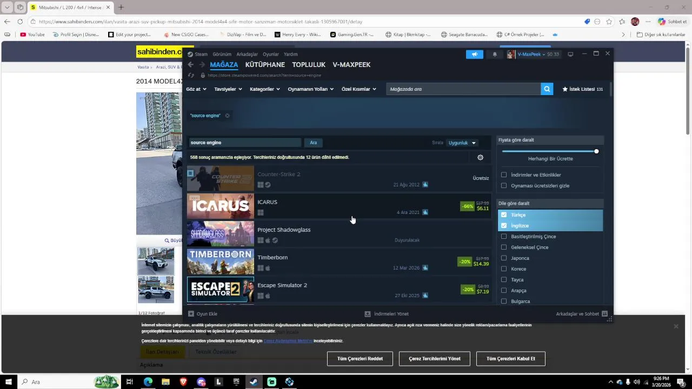
Task: Click Tüm Çerezleri Kabul Et button
Action: 511,359
